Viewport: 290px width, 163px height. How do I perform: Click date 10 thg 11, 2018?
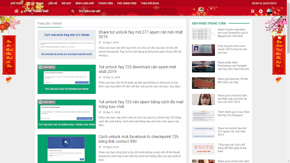111,112
